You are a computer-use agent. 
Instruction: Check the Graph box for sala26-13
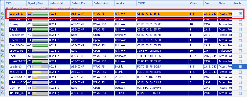[240, 67]
